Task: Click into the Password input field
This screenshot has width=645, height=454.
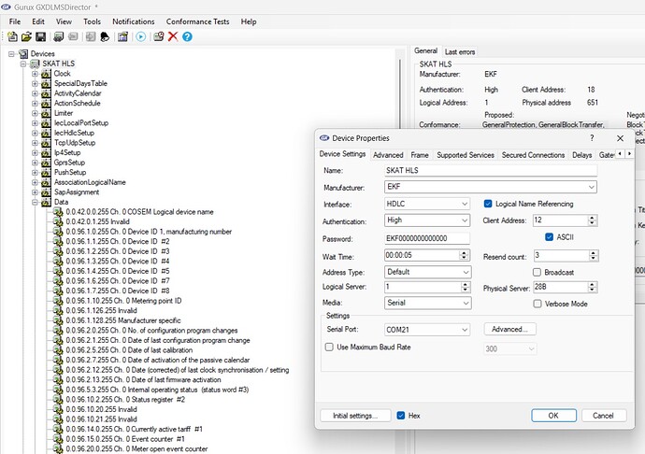Action: 427,237
